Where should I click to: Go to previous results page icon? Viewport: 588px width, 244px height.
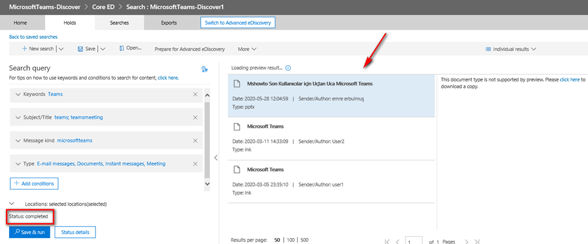coord(398,242)
